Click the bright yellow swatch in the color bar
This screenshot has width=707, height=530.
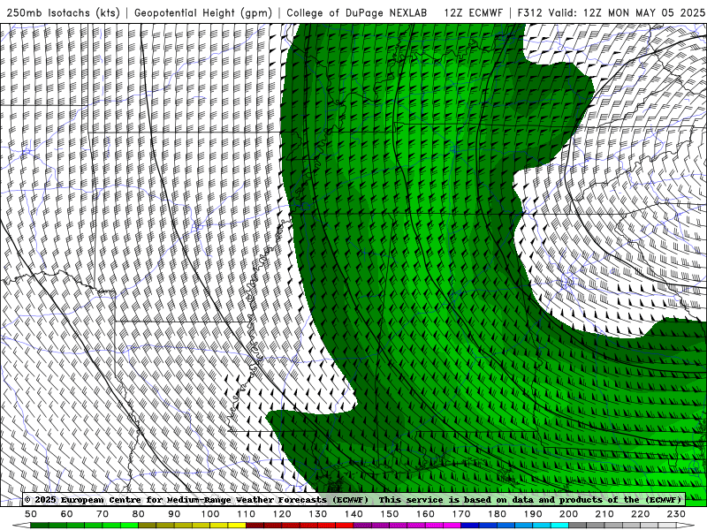(x=237, y=525)
